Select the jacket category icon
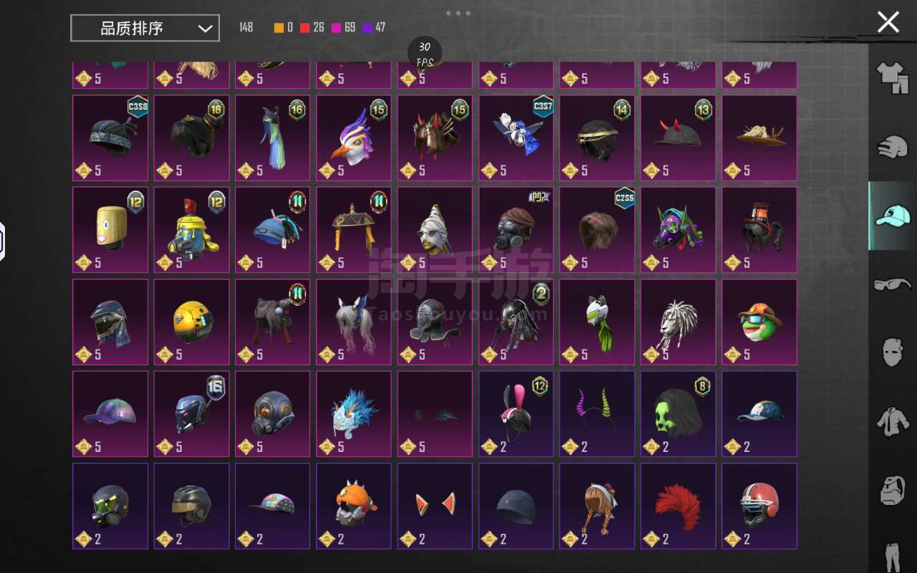917x573 pixels. click(x=893, y=420)
